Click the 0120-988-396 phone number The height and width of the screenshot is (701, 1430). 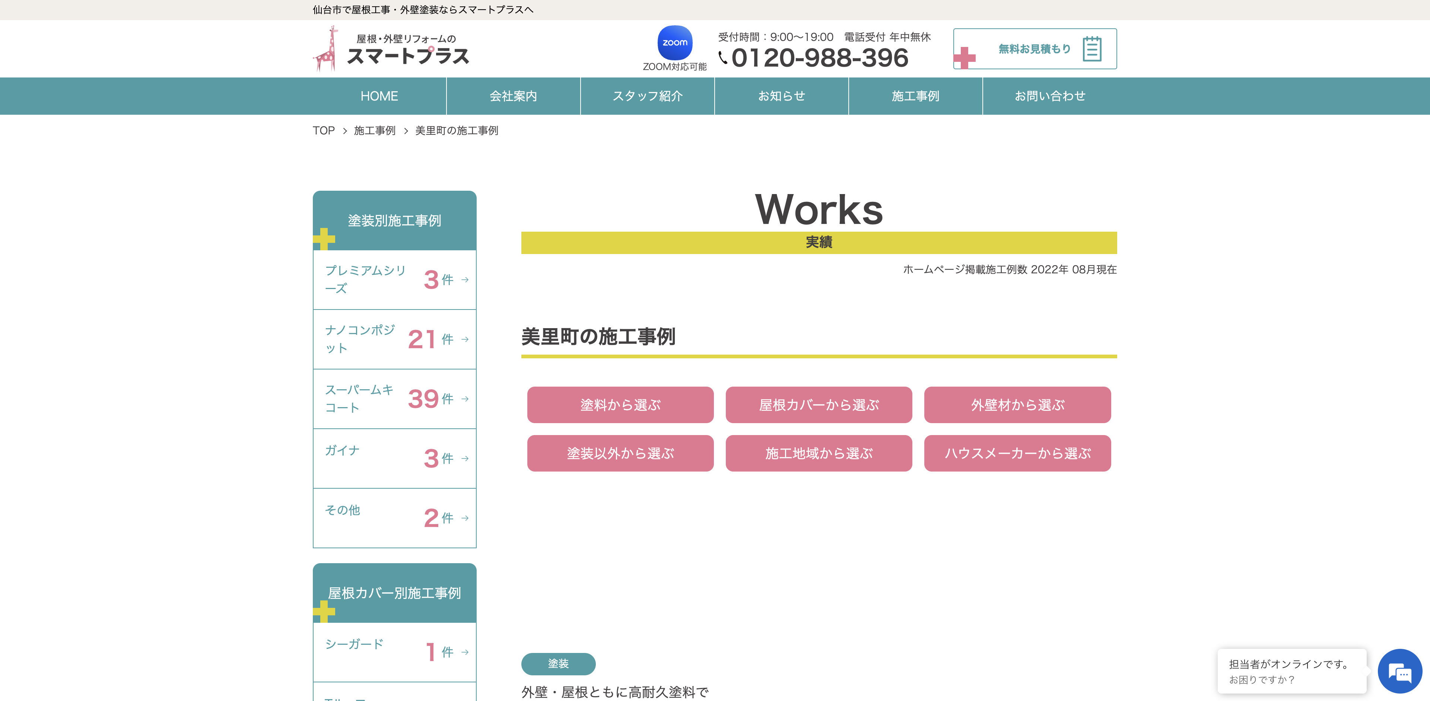click(820, 58)
